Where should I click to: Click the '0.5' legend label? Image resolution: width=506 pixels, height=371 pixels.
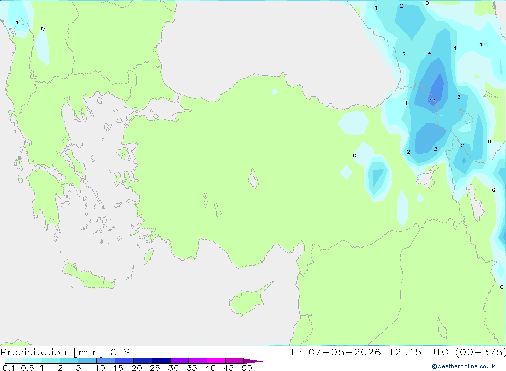[27, 368]
